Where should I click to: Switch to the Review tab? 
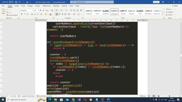64,6
